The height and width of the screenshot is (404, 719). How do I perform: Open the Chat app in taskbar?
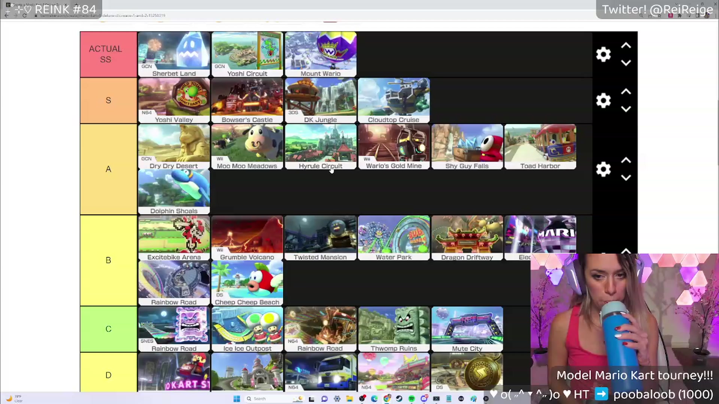(324, 399)
